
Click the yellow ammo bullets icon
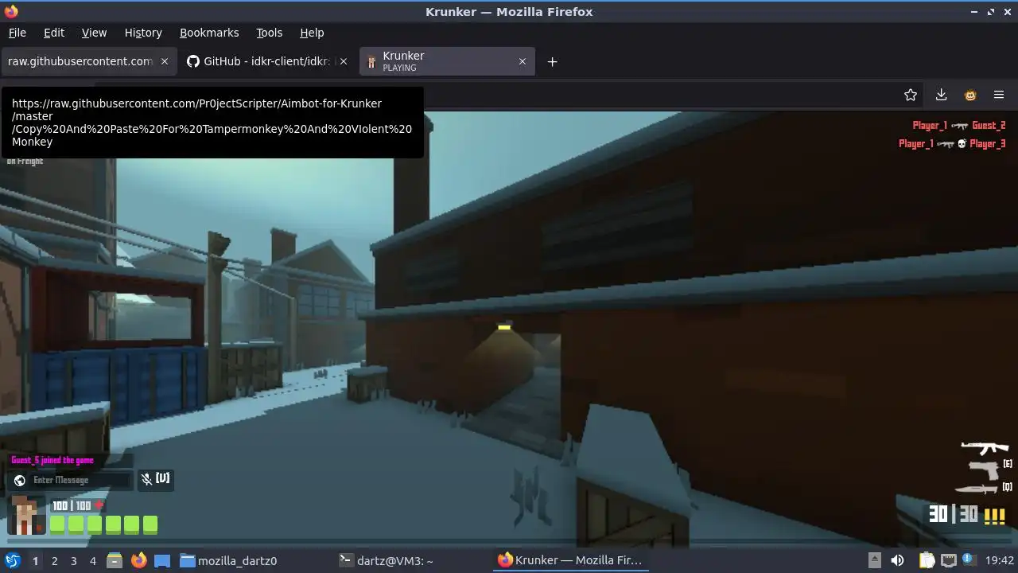point(994,517)
